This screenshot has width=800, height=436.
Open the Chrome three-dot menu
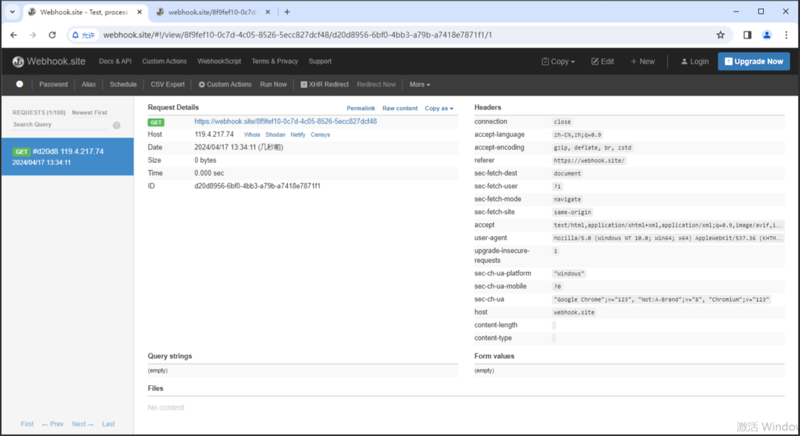click(785, 35)
